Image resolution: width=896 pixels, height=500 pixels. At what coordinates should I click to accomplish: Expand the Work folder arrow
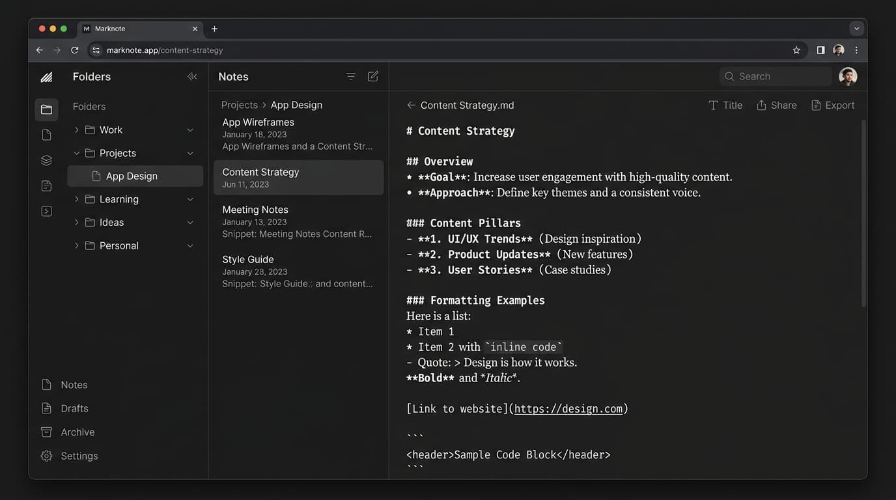(x=77, y=130)
